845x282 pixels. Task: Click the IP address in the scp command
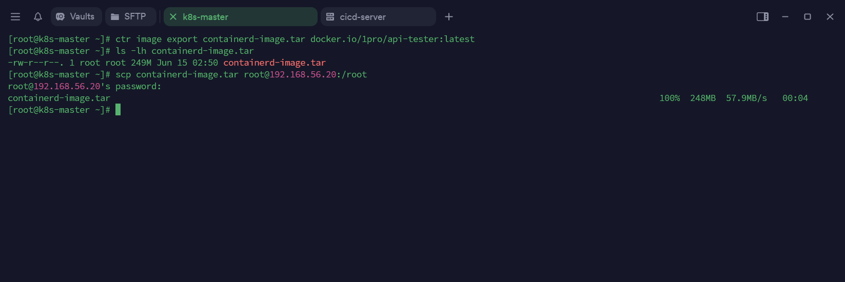(303, 74)
